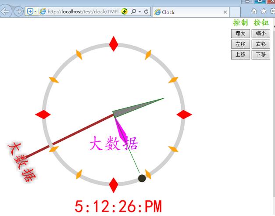Viewport: 275px width, 216px height.
Task: Expand the shield icon dropdown arrow
Action: (x=36, y=11)
